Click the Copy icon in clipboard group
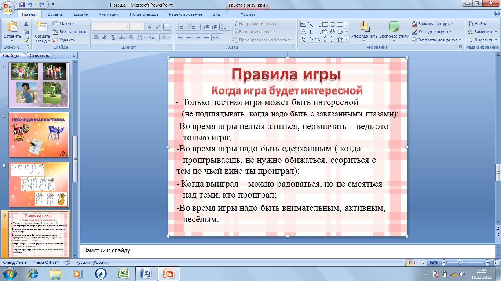 [26, 32]
